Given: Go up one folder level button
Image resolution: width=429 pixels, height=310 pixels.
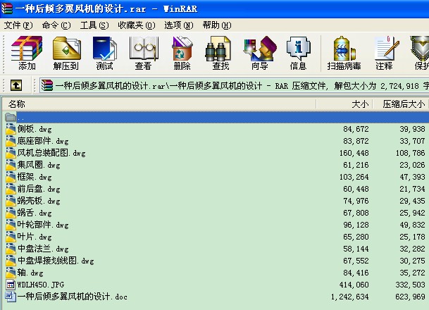Looking at the screenshot, I should 15,86.
